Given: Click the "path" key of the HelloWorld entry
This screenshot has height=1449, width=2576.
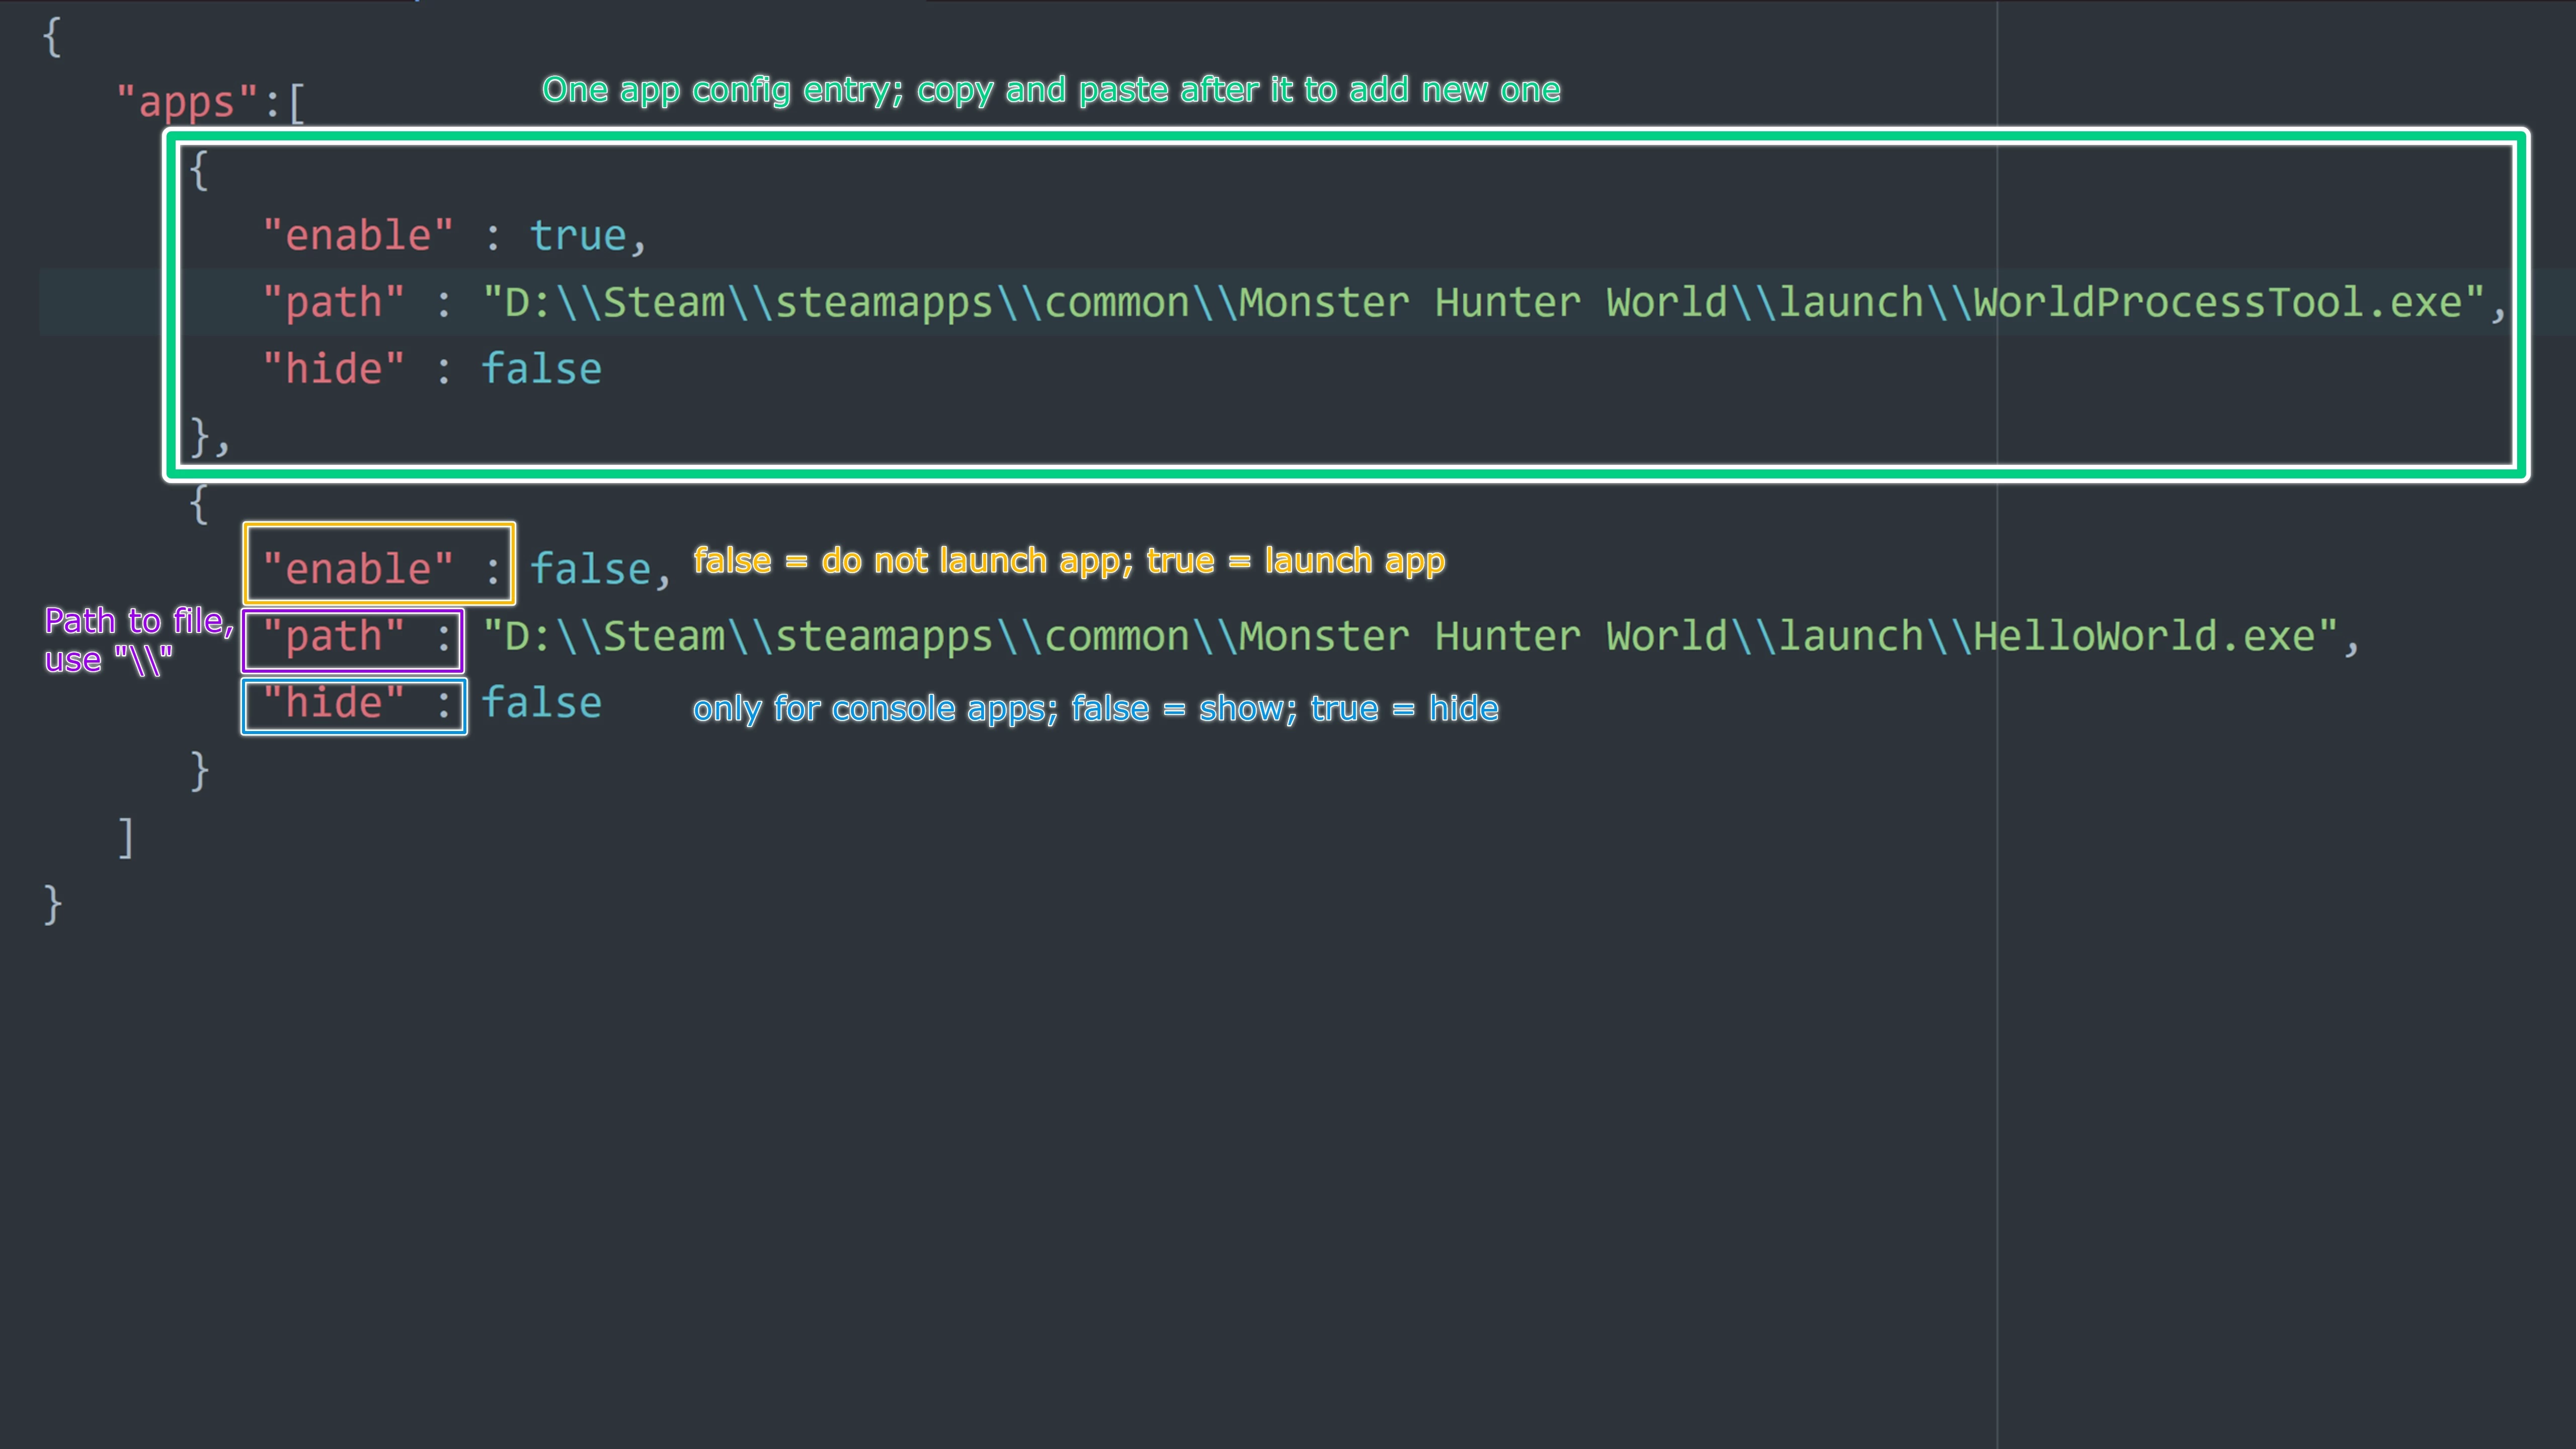Looking at the screenshot, I should tap(334, 636).
